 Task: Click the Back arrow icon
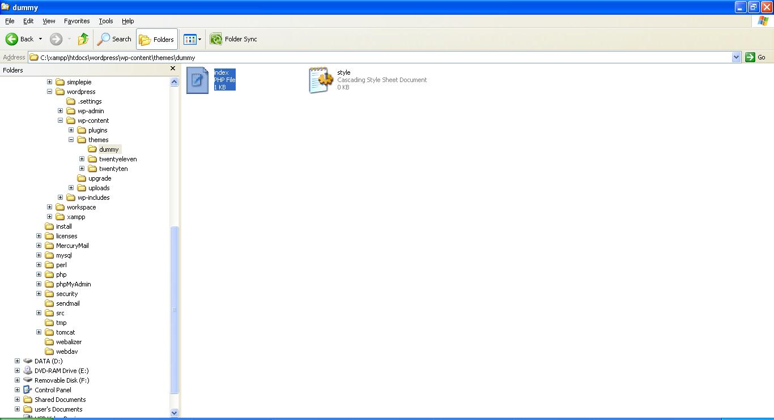(12, 39)
